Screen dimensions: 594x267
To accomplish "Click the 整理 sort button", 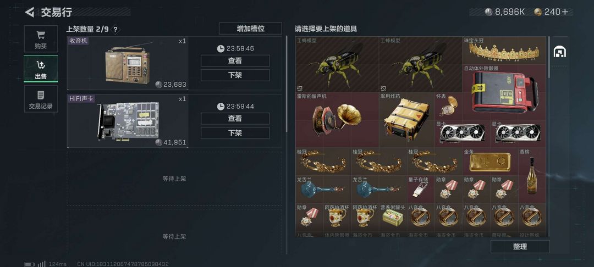I will pyautogui.click(x=520, y=247).
